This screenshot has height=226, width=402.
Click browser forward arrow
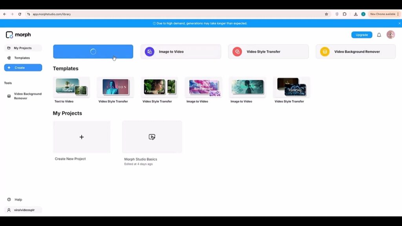12,14
